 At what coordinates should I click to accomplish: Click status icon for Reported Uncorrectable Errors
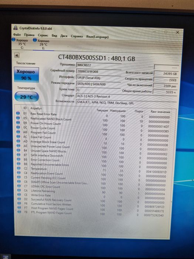(19, 164)
